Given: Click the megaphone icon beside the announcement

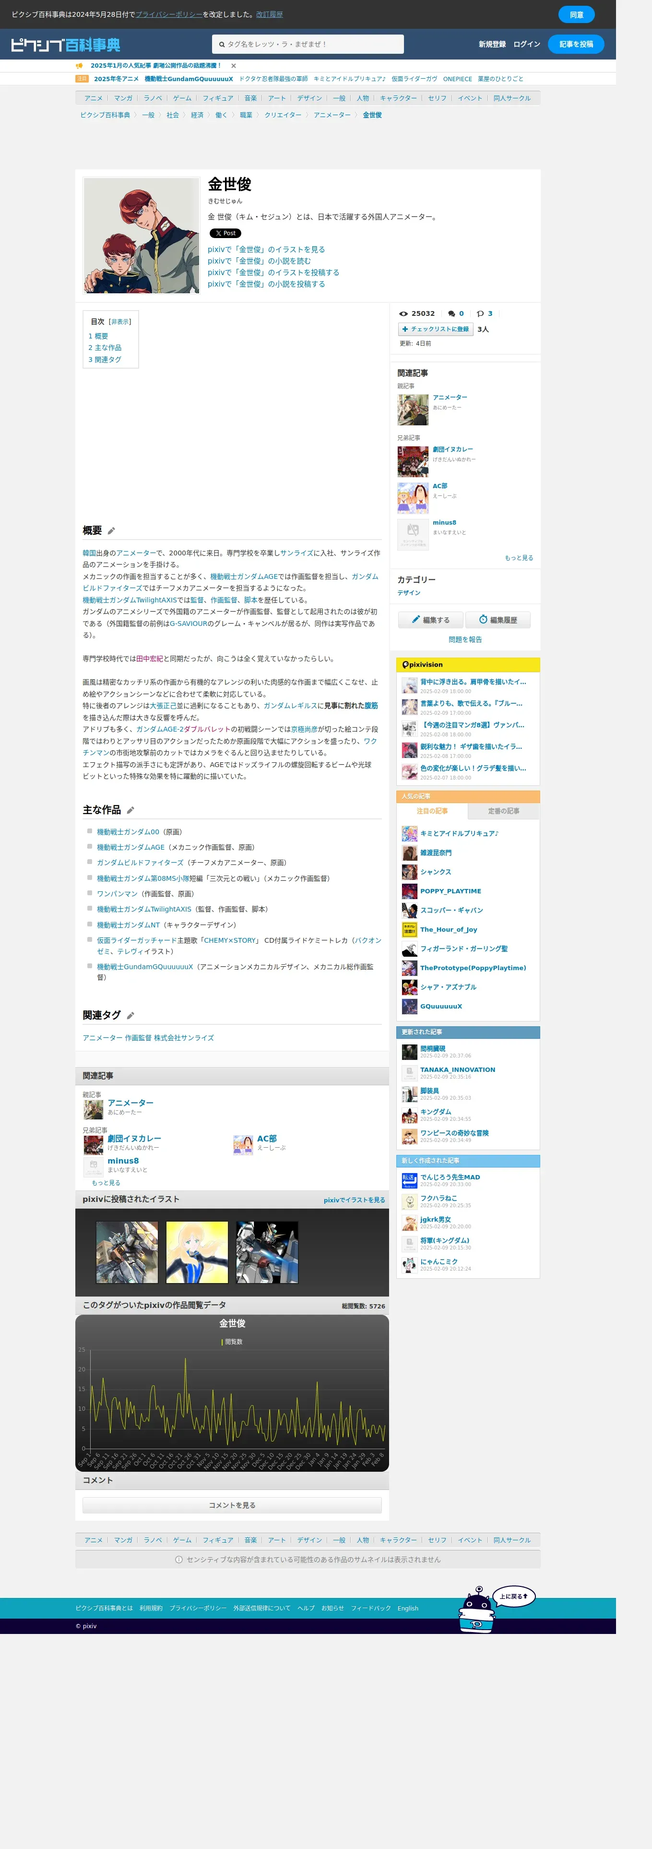Looking at the screenshot, I should pos(80,65).
